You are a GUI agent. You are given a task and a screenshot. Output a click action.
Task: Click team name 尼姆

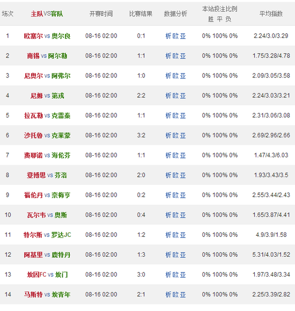point(36,96)
